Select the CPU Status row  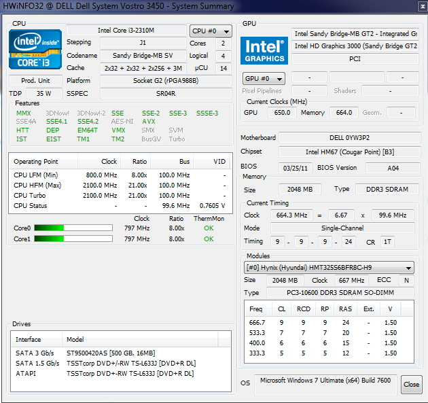click(x=120, y=206)
